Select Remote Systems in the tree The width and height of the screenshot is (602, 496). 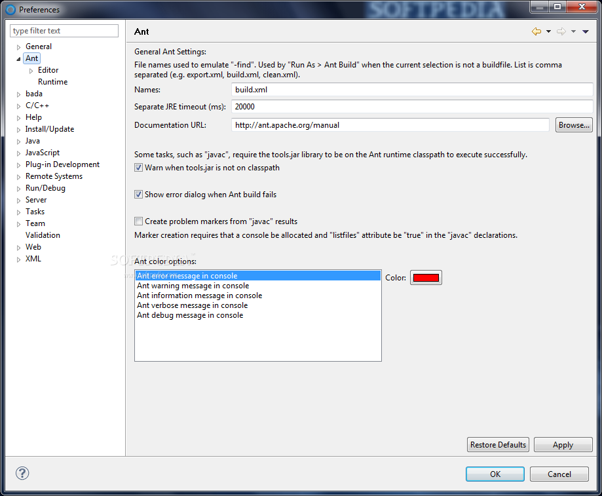click(x=54, y=176)
